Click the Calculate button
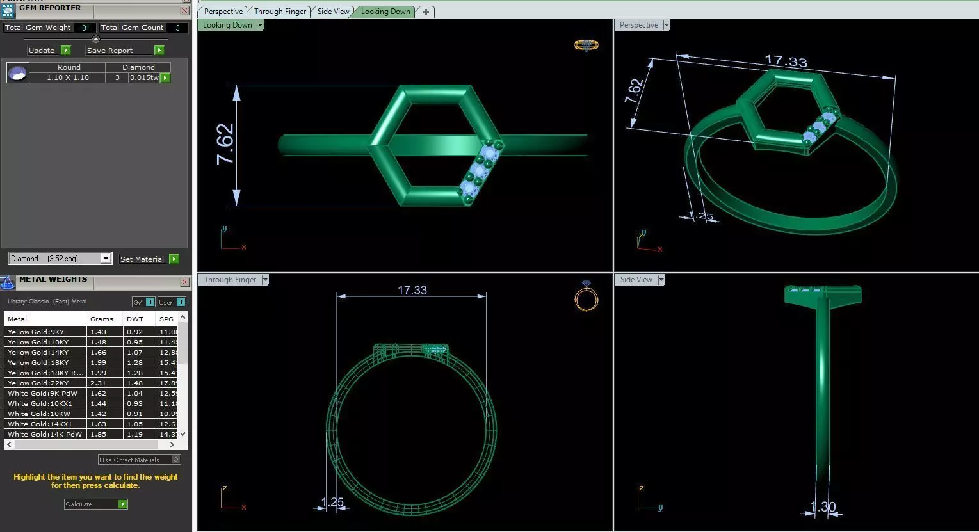 point(96,504)
